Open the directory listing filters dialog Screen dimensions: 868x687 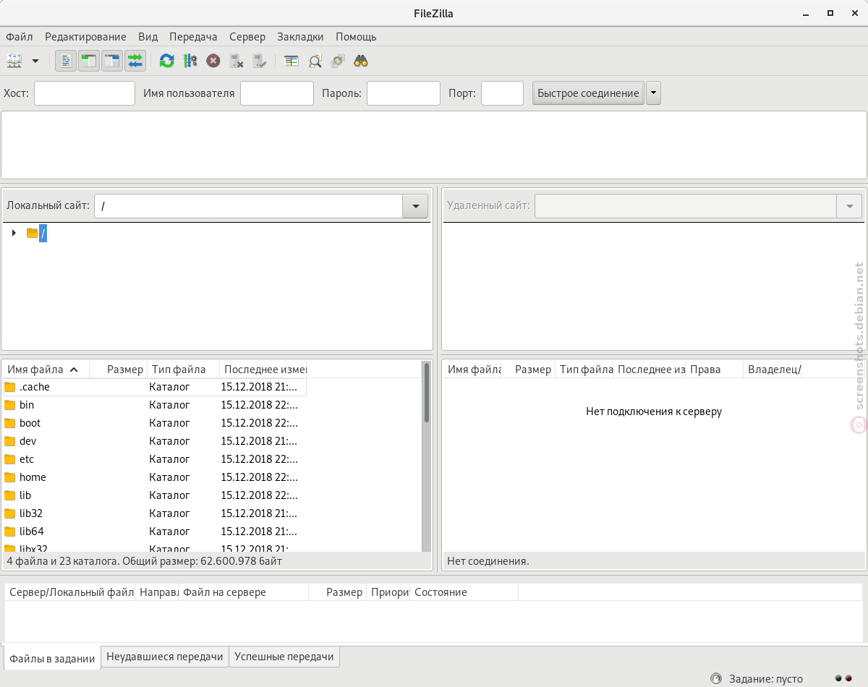tap(292, 61)
